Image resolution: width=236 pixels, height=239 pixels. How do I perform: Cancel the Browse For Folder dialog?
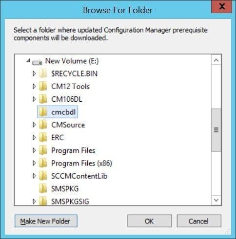pyautogui.click(x=199, y=221)
